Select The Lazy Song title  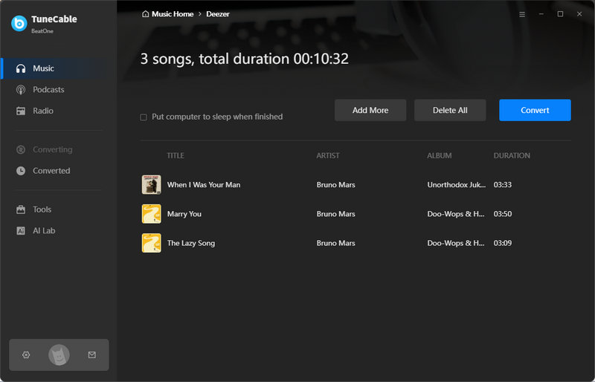[191, 243]
